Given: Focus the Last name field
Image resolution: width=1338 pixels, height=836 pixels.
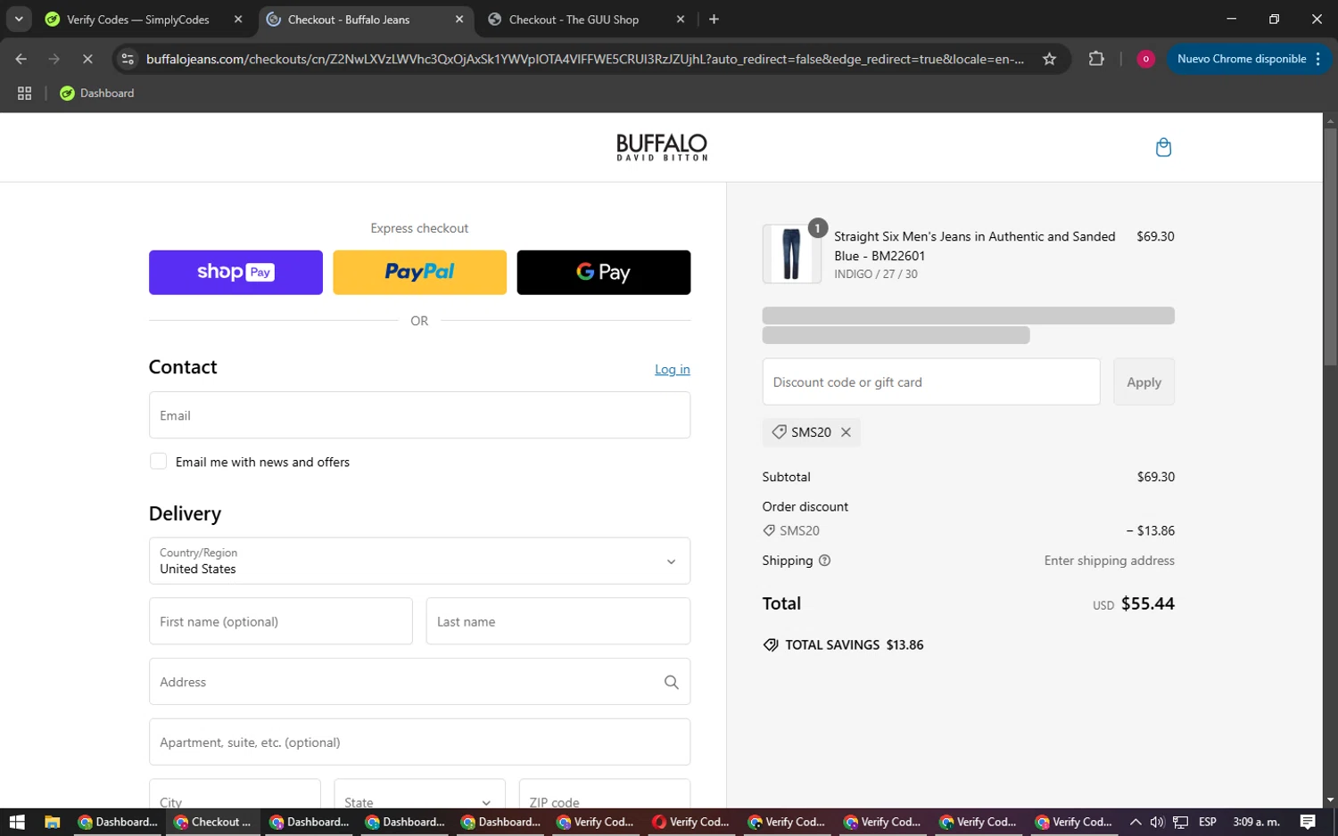Looking at the screenshot, I should click(x=558, y=621).
